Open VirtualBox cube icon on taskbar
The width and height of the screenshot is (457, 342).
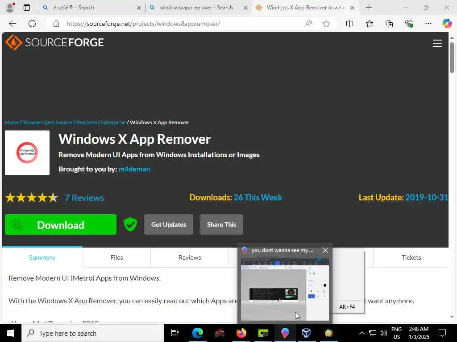click(x=306, y=333)
